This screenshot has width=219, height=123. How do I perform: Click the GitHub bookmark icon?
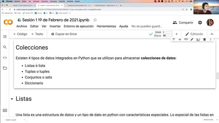(x=50, y=13)
